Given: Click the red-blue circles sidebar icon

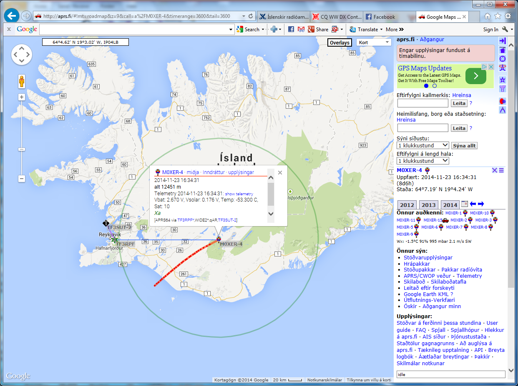Looking at the screenshot, I should [x=503, y=101].
